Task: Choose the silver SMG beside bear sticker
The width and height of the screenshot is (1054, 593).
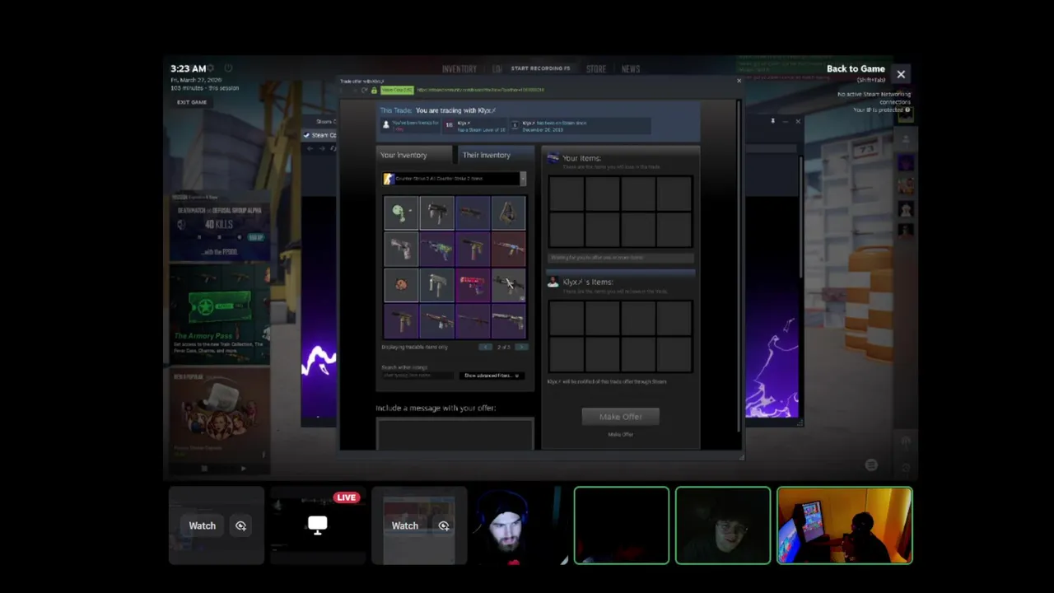Action: [436, 285]
